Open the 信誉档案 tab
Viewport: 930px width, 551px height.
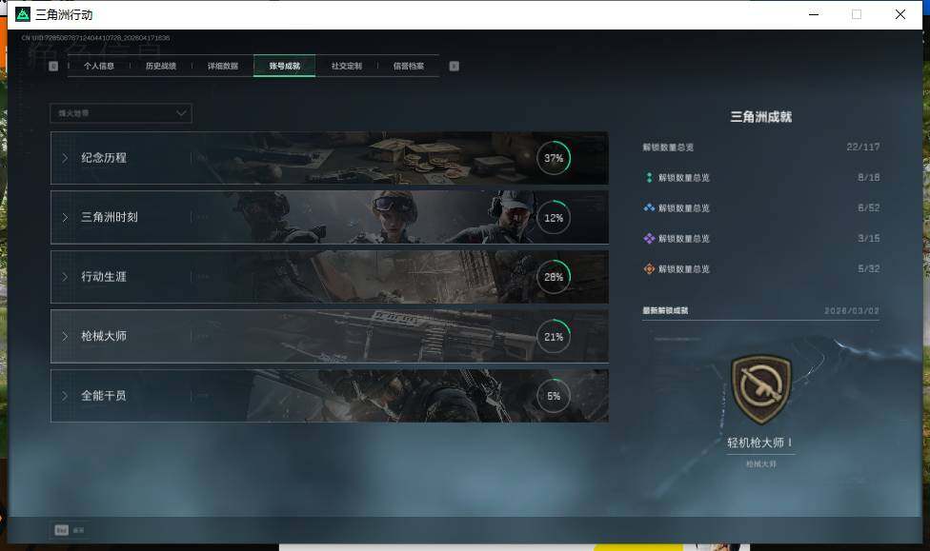(409, 66)
